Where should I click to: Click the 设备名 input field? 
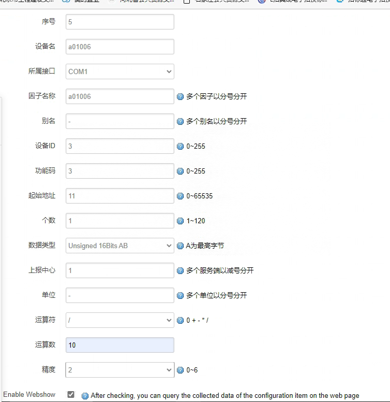(120, 47)
